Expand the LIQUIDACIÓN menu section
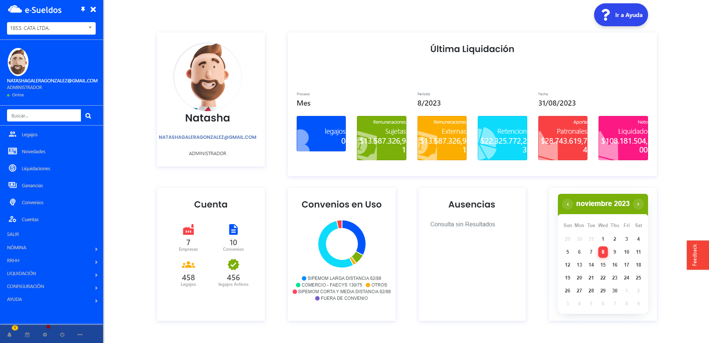The height and width of the screenshot is (343, 709). pos(51,274)
